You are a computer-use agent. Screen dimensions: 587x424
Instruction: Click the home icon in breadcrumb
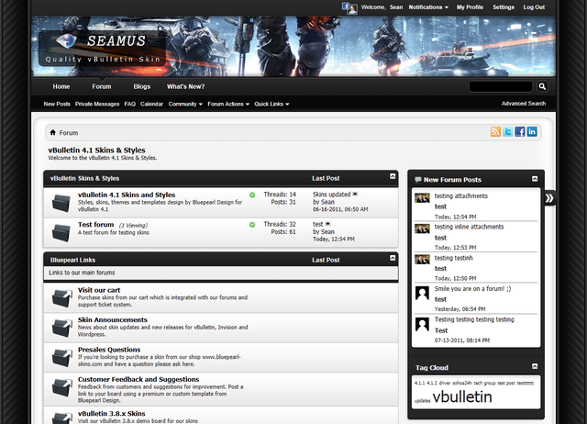tap(53, 133)
